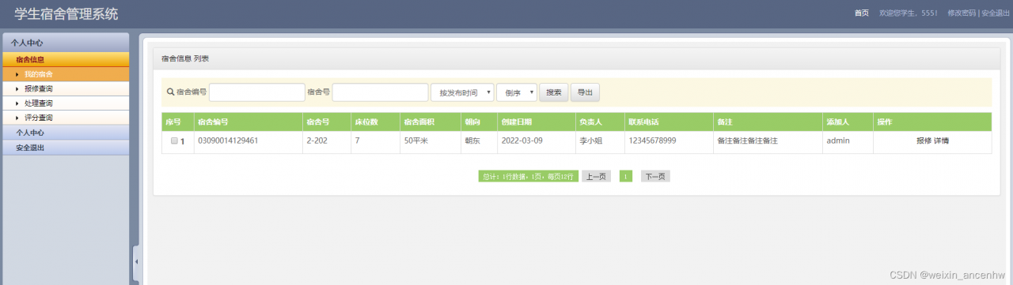Focus the 宿舍号 search input
The image size is (1013, 285).
[x=381, y=92]
